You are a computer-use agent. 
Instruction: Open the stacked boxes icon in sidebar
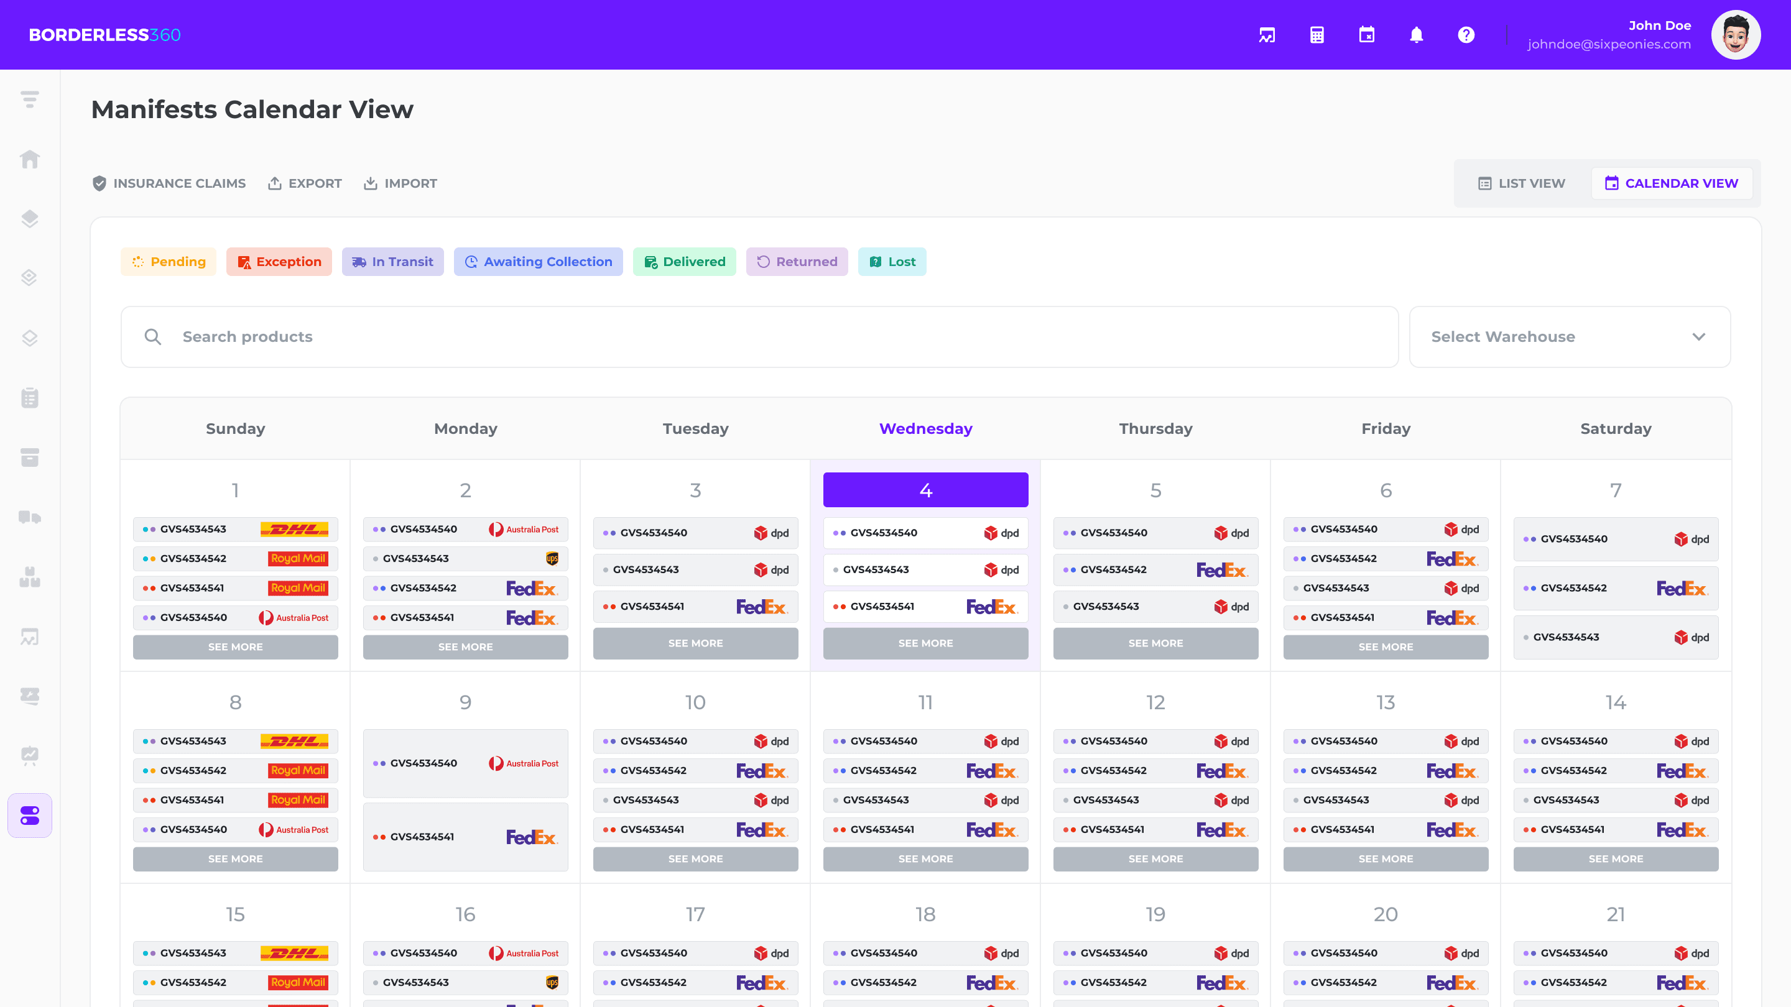[x=30, y=577]
